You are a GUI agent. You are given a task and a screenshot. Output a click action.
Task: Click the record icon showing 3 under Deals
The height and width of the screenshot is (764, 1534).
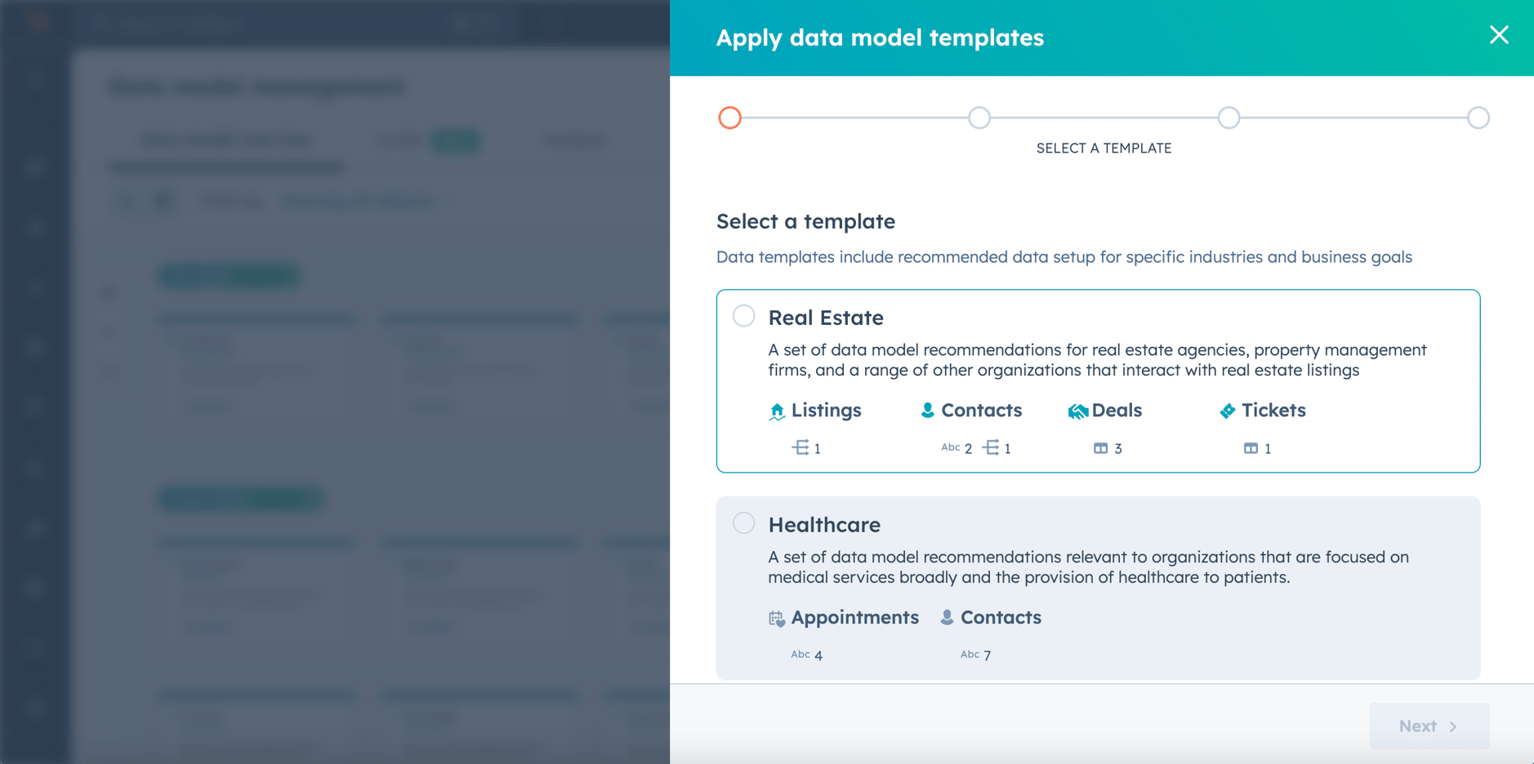pyautogui.click(x=1102, y=448)
